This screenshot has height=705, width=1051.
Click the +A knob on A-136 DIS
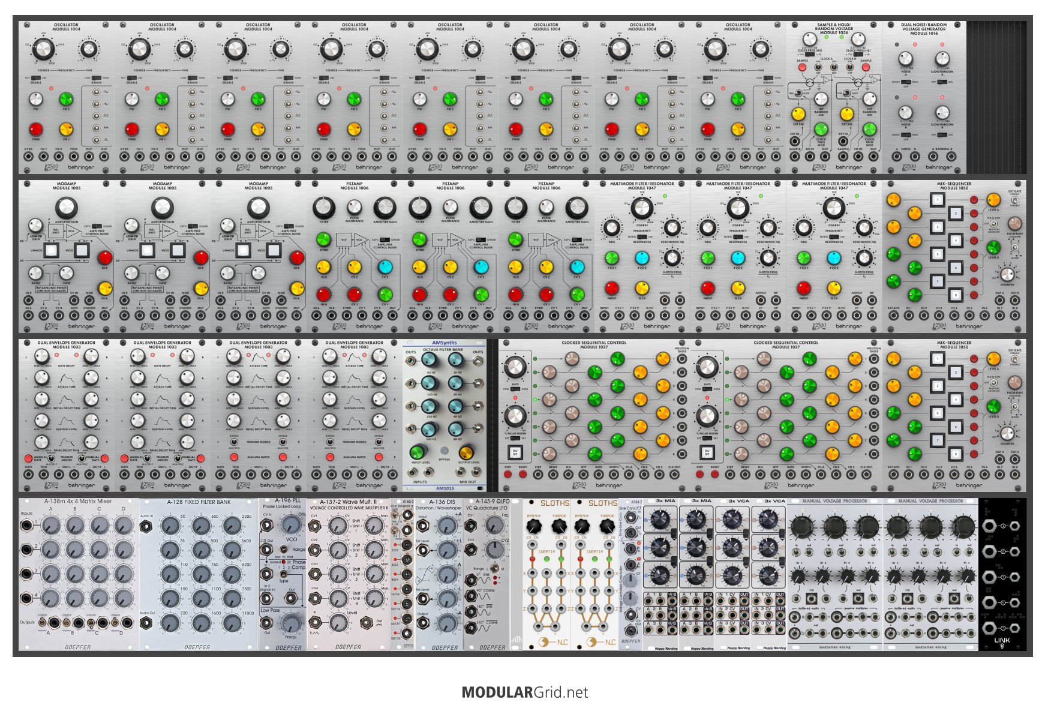coord(446,526)
